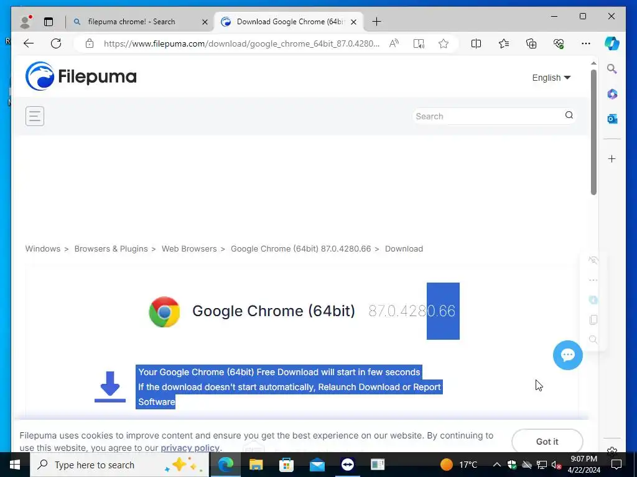Open immersive reader icon

(419, 43)
